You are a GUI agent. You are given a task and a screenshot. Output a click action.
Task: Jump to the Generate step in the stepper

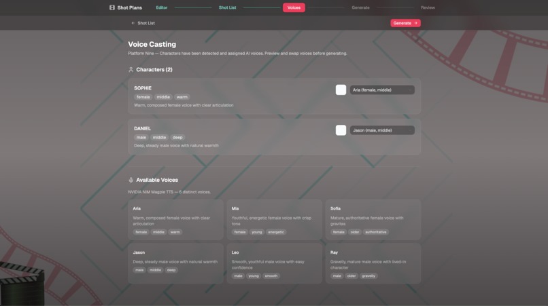click(360, 7)
